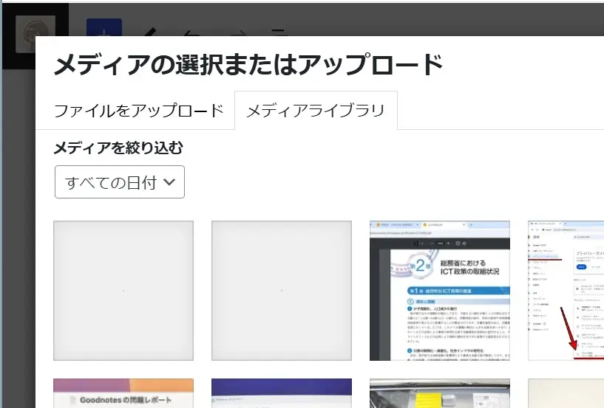Image resolution: width=604 pixels, height=408 pixels.
Task: Choose the ICT政策の取組状況 PDF screenshot thumbnail
Action: [x=440, y=291]
